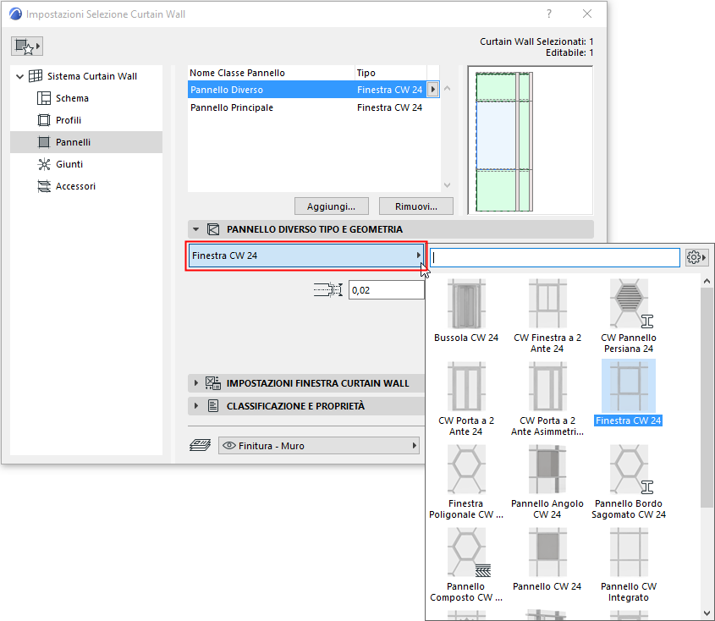Click the panel chooser scrollbar down arrow
The width and height of the screenshot is (715, 621).
(x=707, y=613)
